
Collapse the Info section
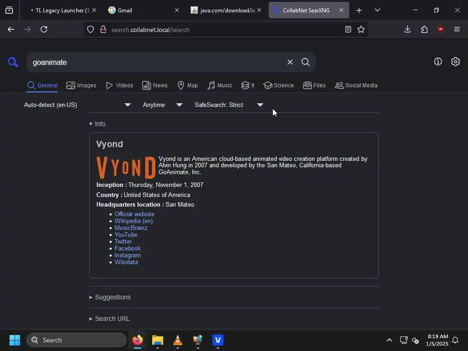click(97, 124)
